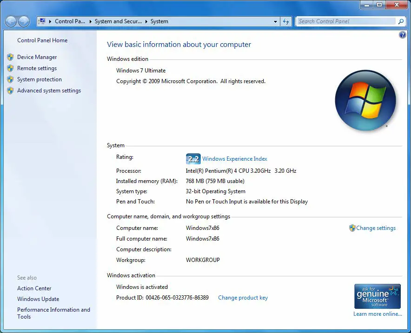Open Control Panel Home
Image resolution: width=411 pixels, height=333 pixels.
pos(42,40)
